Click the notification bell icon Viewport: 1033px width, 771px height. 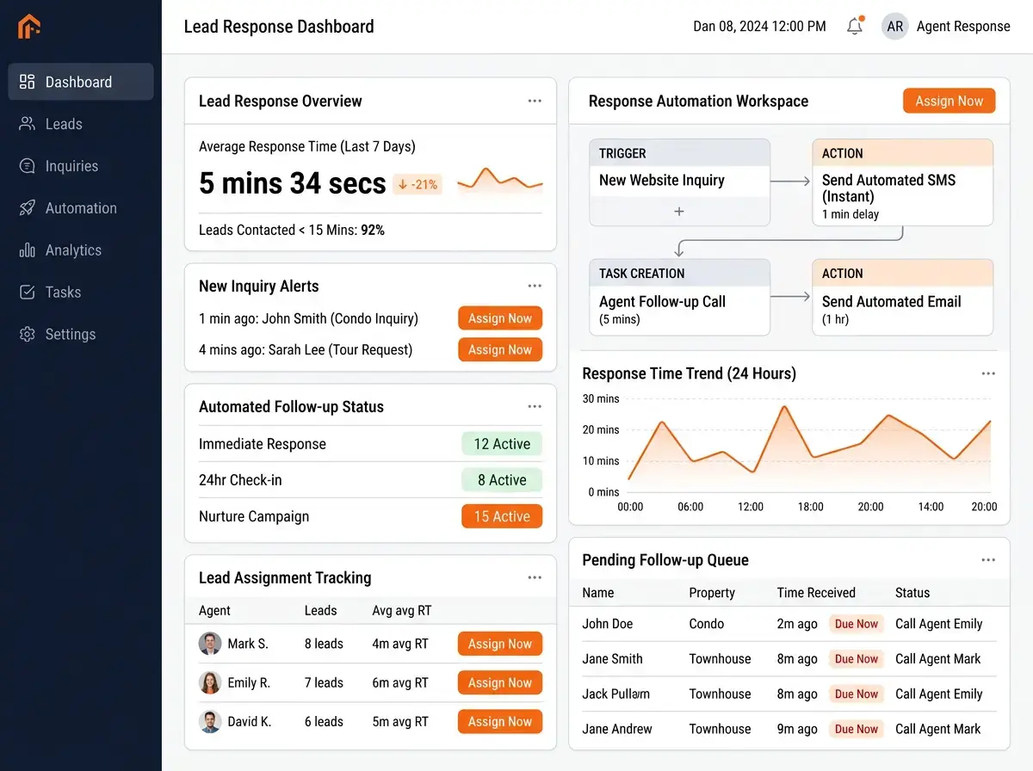(x=855, y=26)
